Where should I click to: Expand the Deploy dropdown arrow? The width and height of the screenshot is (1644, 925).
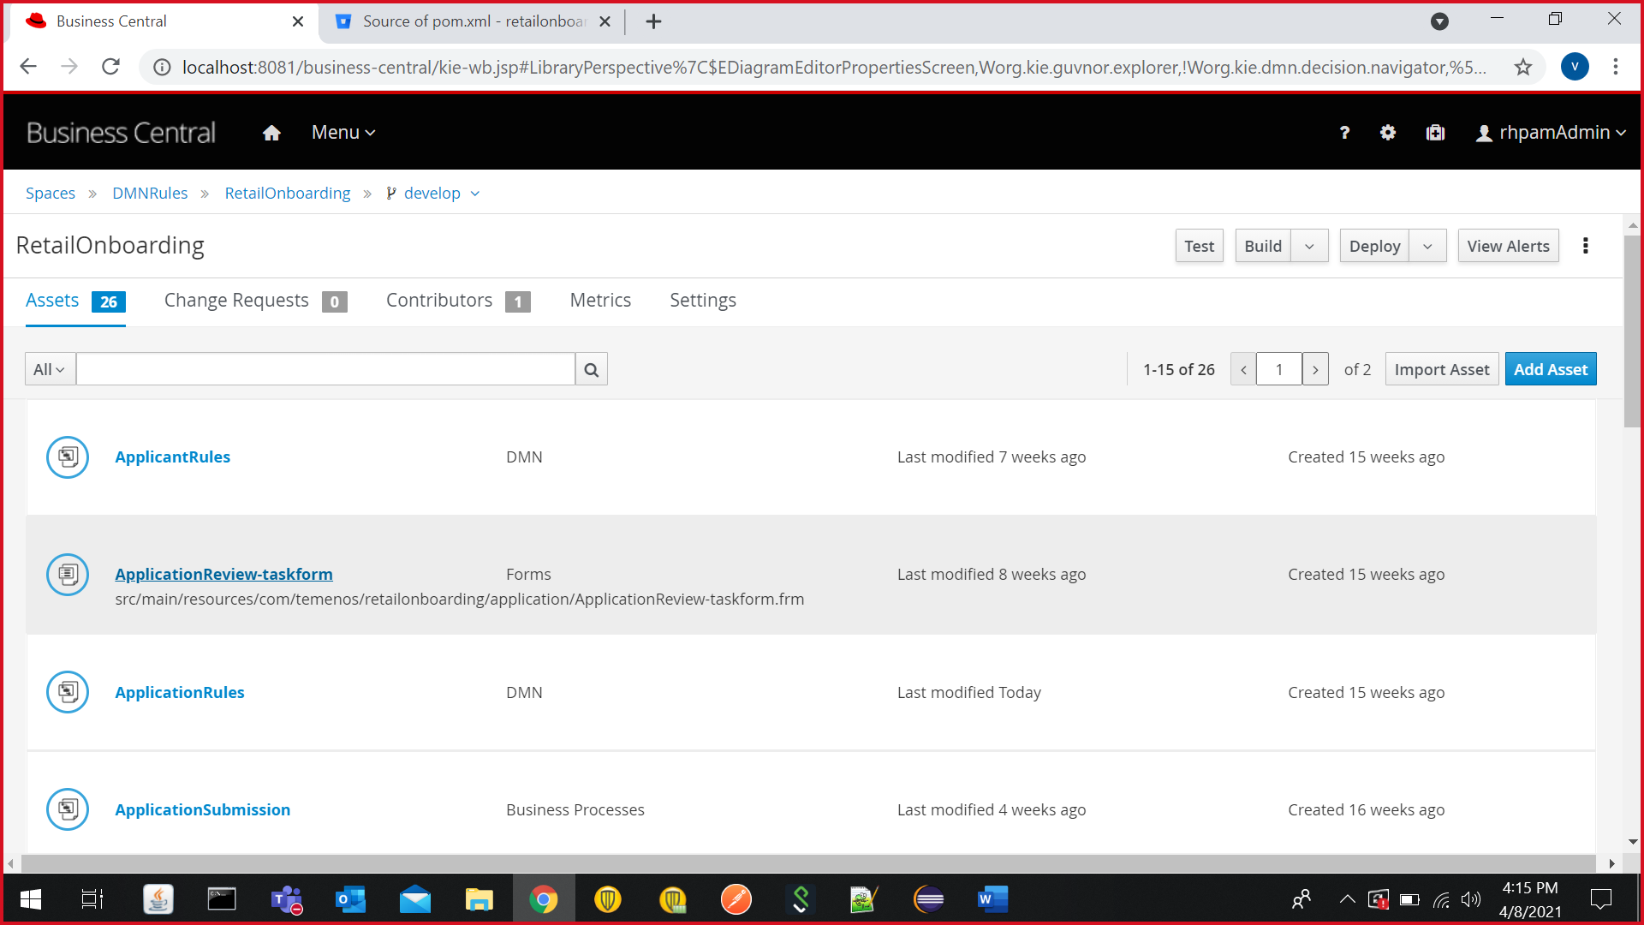(1427, 246)
